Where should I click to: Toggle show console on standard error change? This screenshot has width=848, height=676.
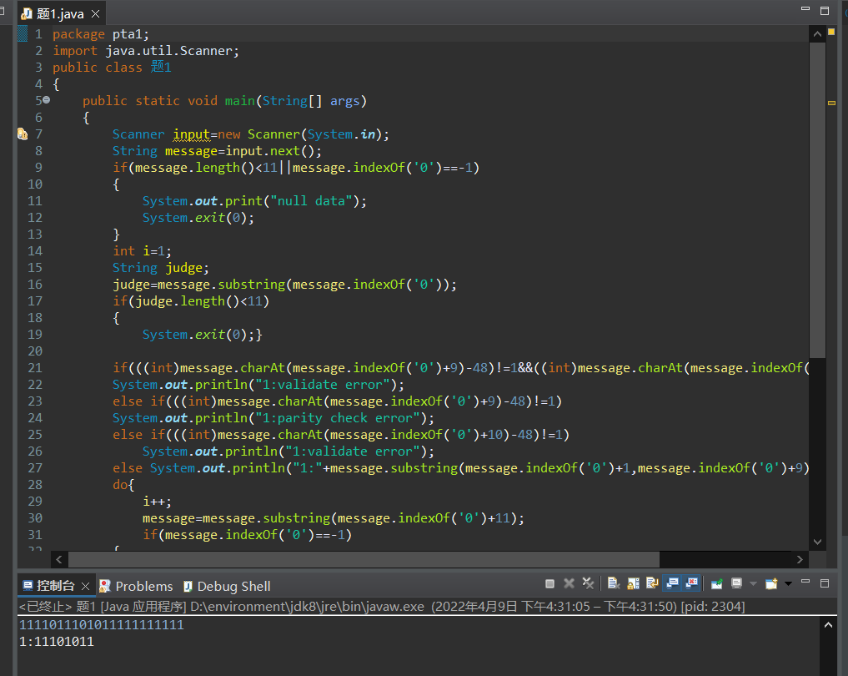point(691,584)
